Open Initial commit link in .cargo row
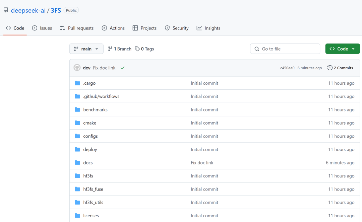The width and height of the screenshot is (362, 222). (204, 83)
